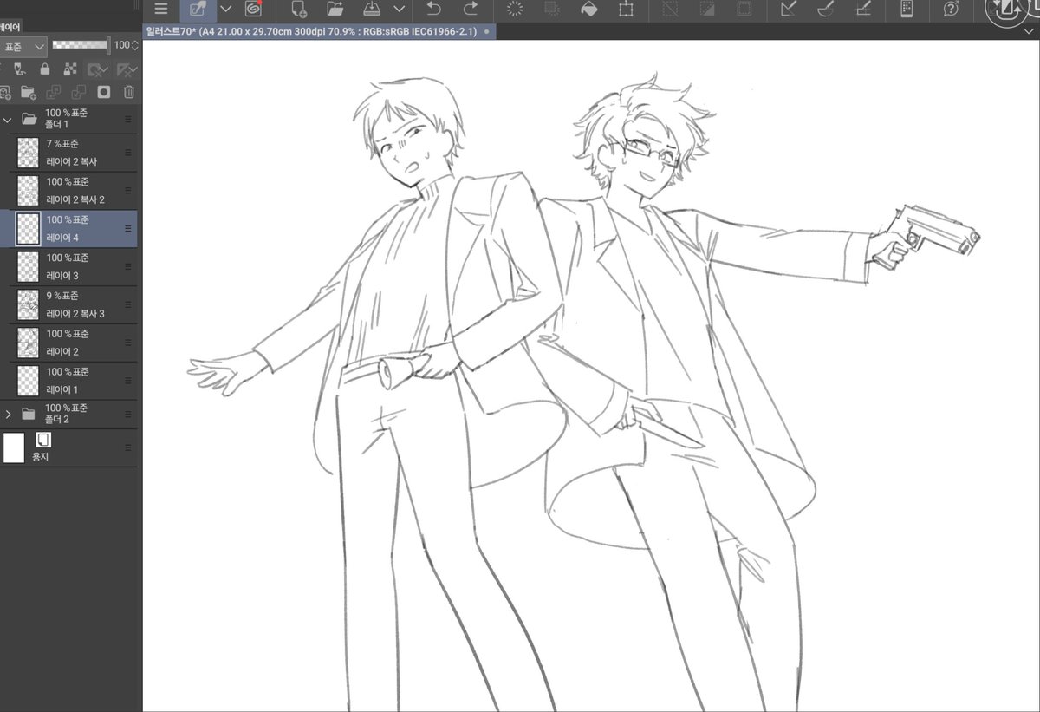
Task: Create a layer mask
Action: click(104, 92)
